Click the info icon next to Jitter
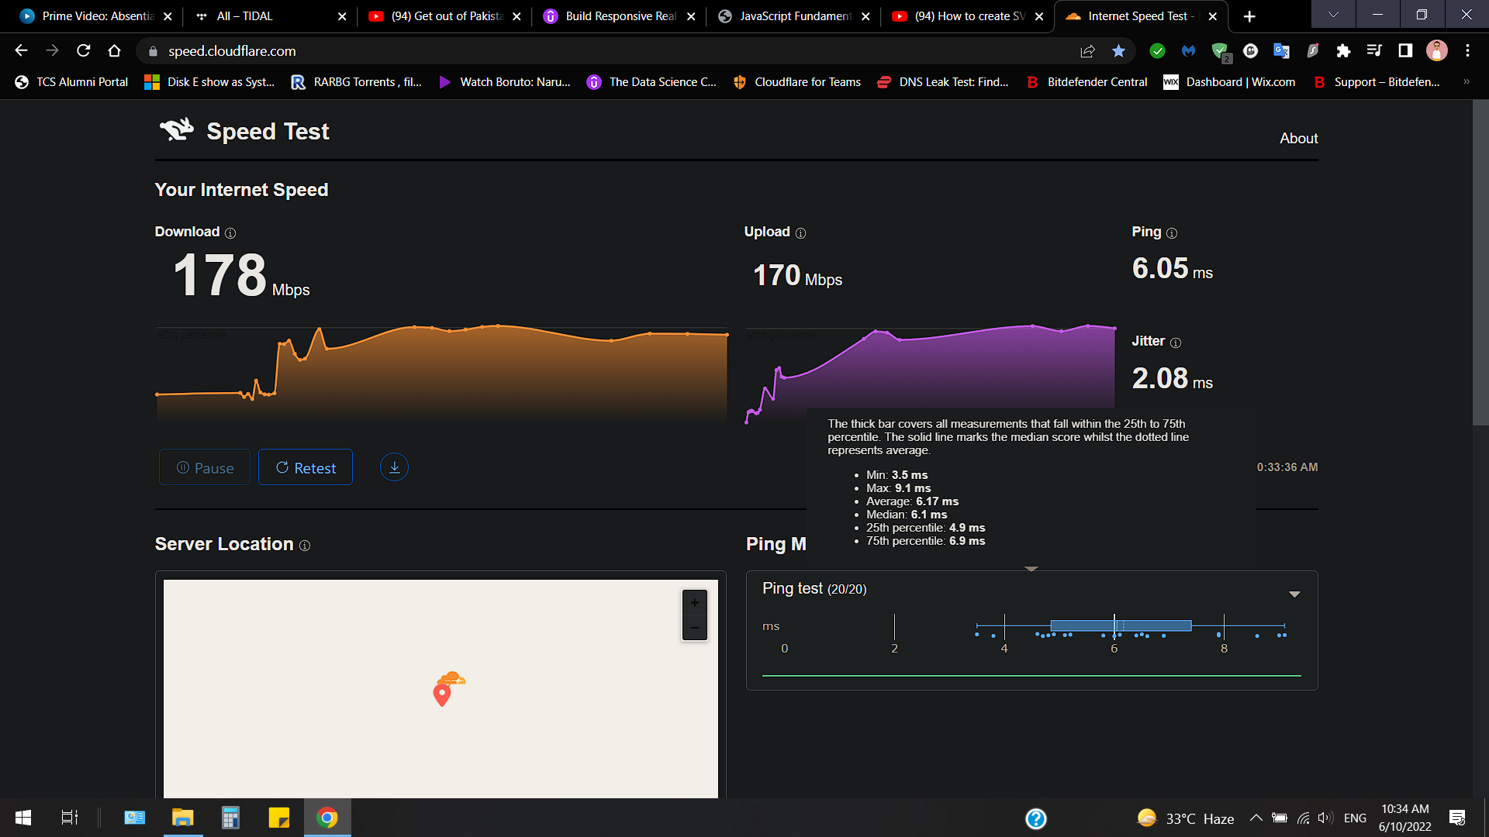1489x837 pixels. [x=1176, y=343]
